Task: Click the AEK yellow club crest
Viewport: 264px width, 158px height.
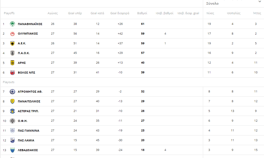Action: coord(12,43)
